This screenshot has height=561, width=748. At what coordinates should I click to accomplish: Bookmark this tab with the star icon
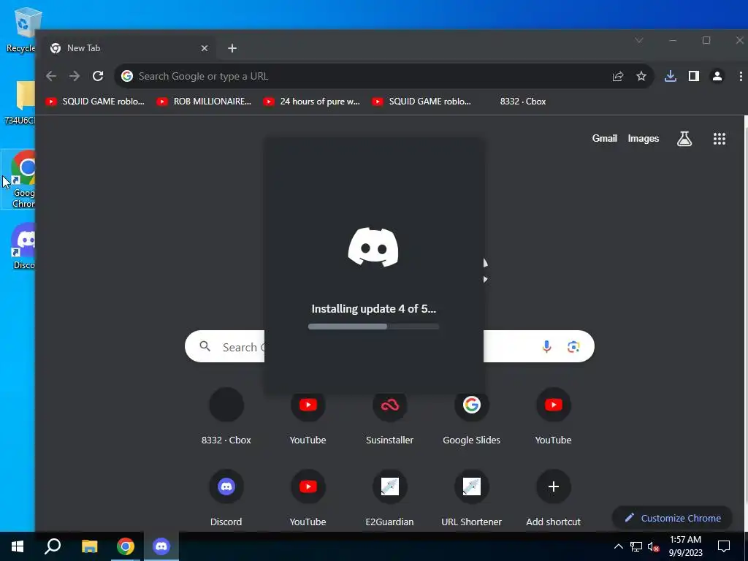click(x=641, y=76)
